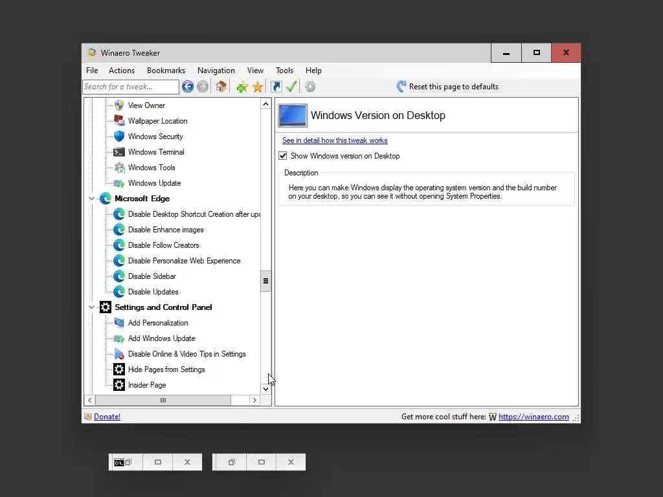Open the File menu
Image resolution: width=663 pixels, height=497 pixels.
point(92,71)
